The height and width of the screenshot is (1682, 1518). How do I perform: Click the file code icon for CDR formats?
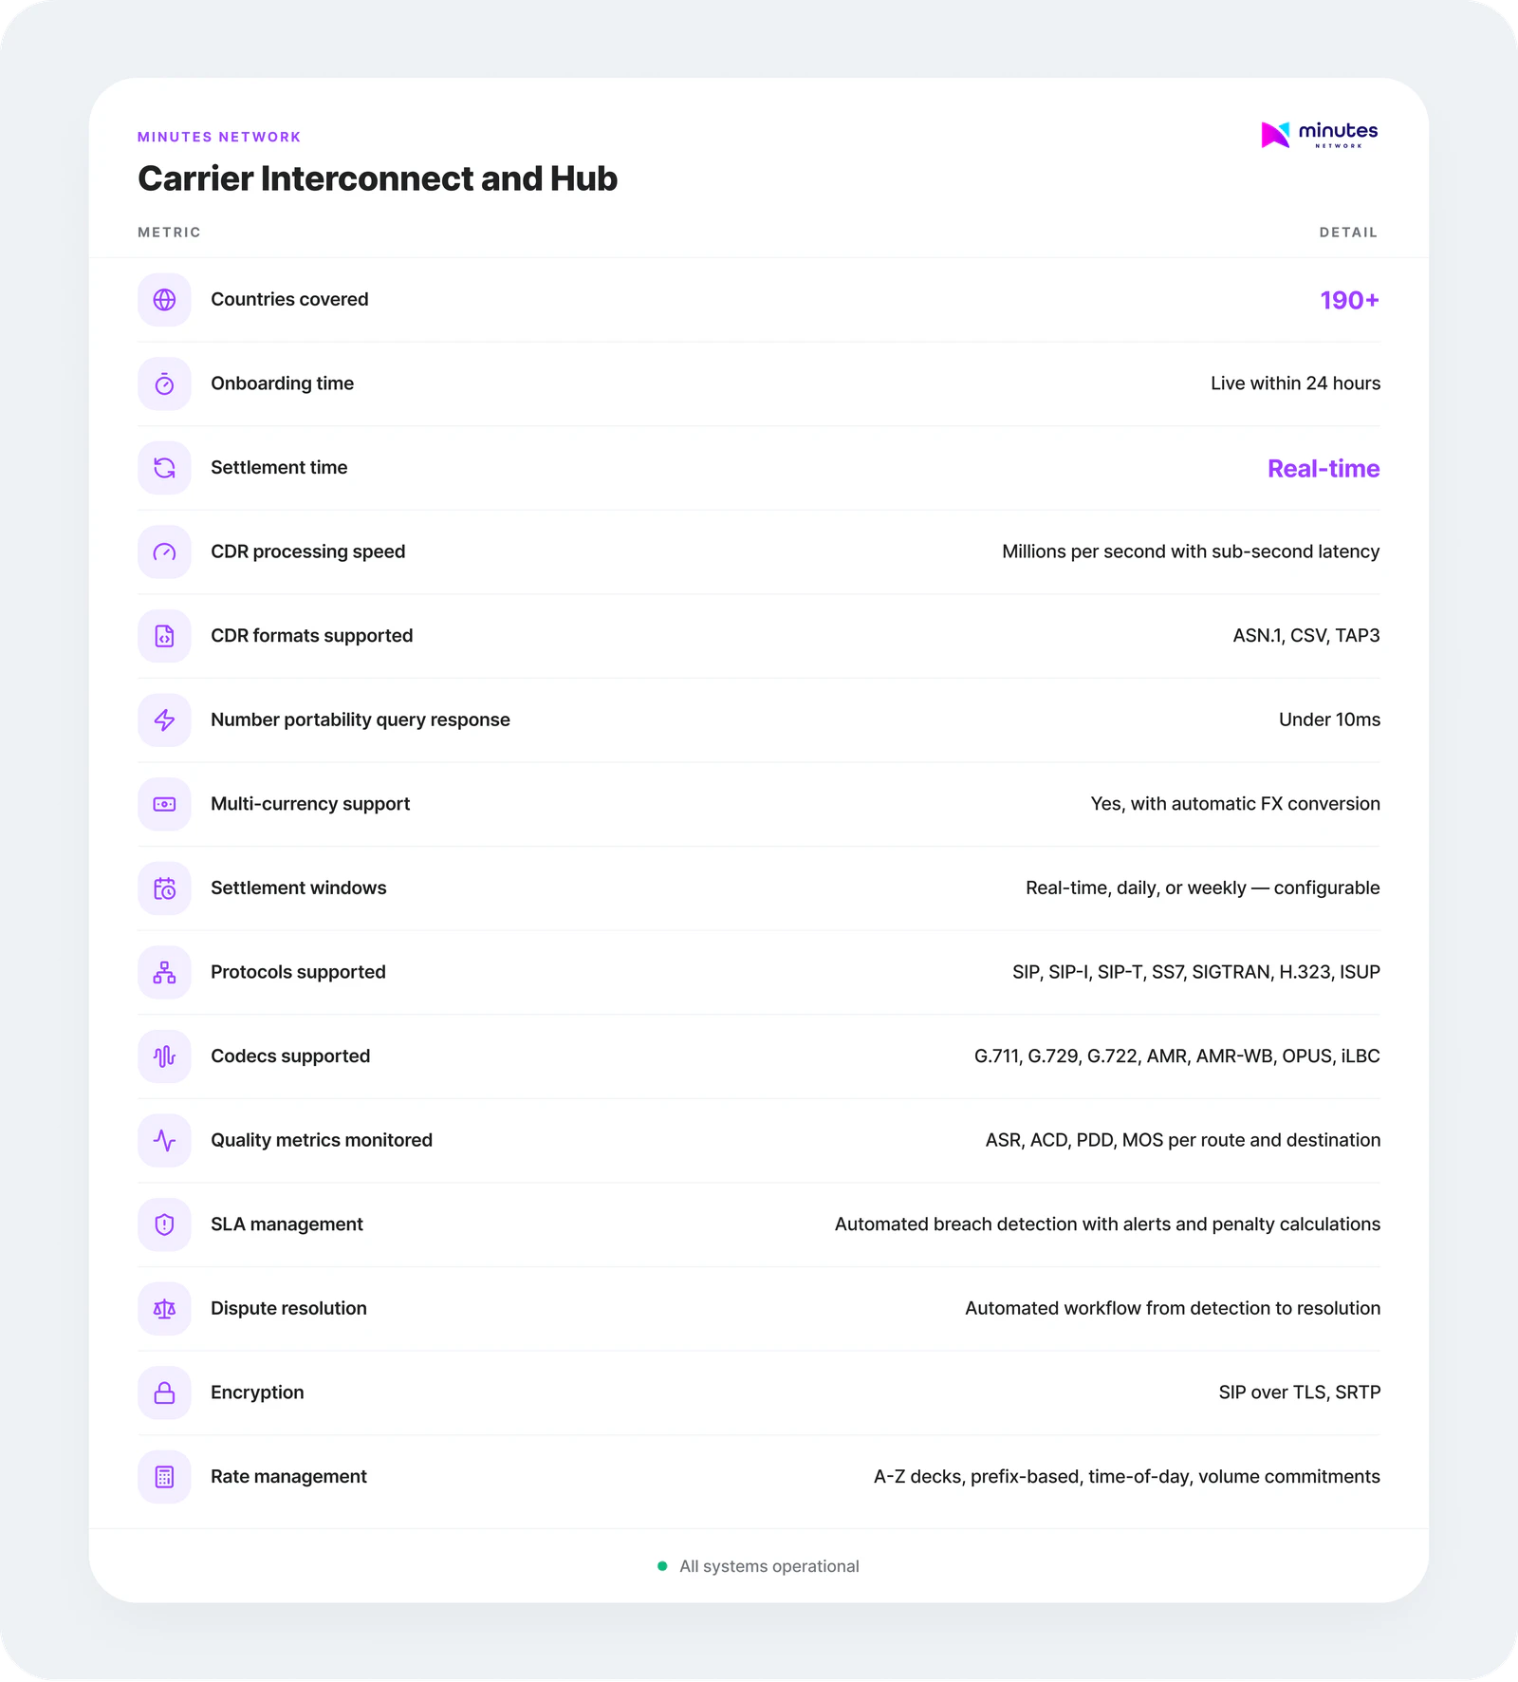(164, 636)
